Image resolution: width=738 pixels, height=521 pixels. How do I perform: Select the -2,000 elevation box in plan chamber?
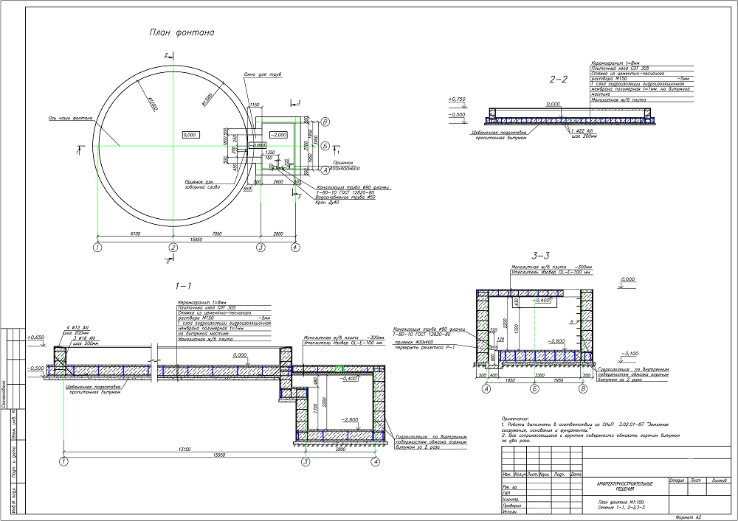(x=277, y=135)
